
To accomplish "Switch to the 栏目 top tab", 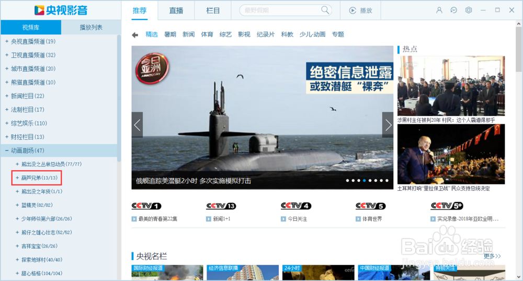I will [x=213, y=10].
